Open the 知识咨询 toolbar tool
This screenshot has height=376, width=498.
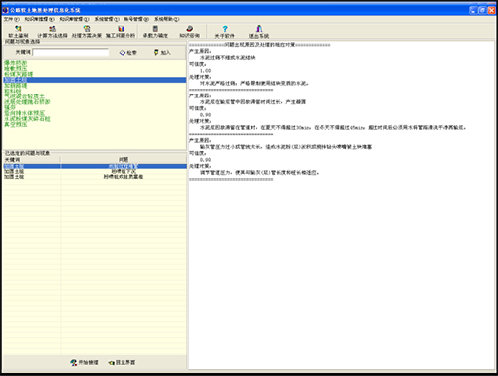pyautogui.click(x=189, y=32)
